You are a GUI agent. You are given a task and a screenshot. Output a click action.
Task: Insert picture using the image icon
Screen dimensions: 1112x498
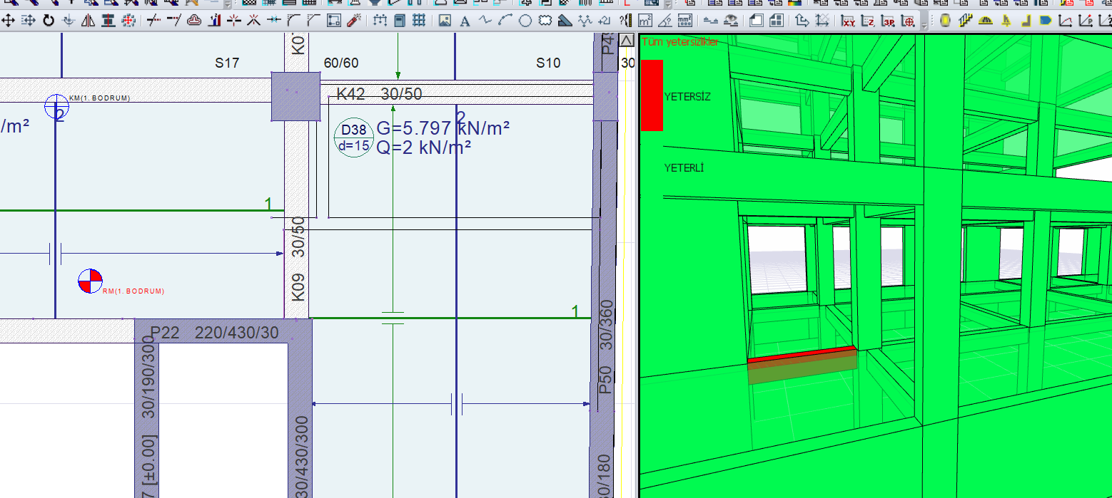pyautogui.click(x=445, y=21)
